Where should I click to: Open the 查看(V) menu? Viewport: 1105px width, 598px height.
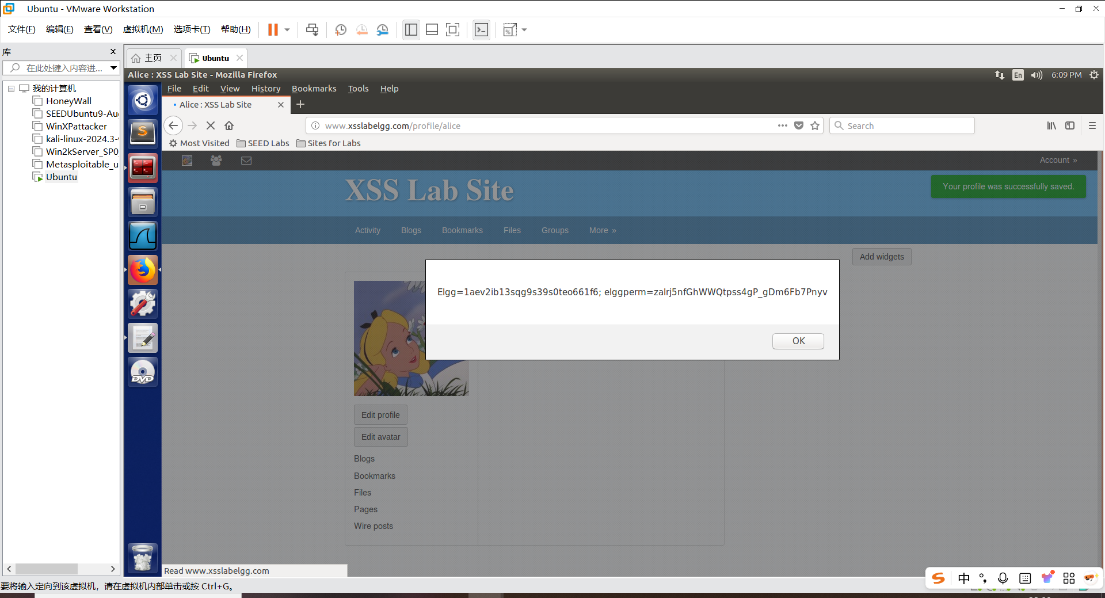point(98,29)
